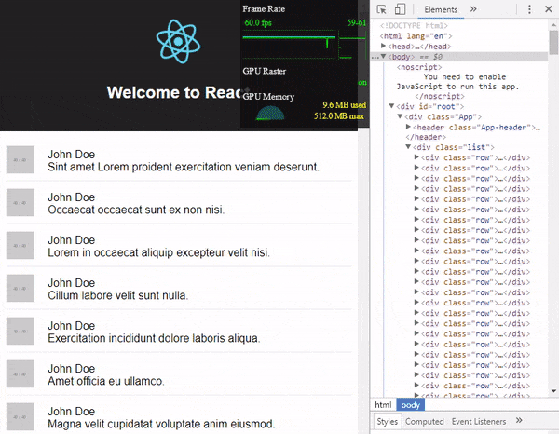Screen dimensions: 559x434
Task: Click text 'Amet officia eu ullamco.'
Action: (106, 381)
